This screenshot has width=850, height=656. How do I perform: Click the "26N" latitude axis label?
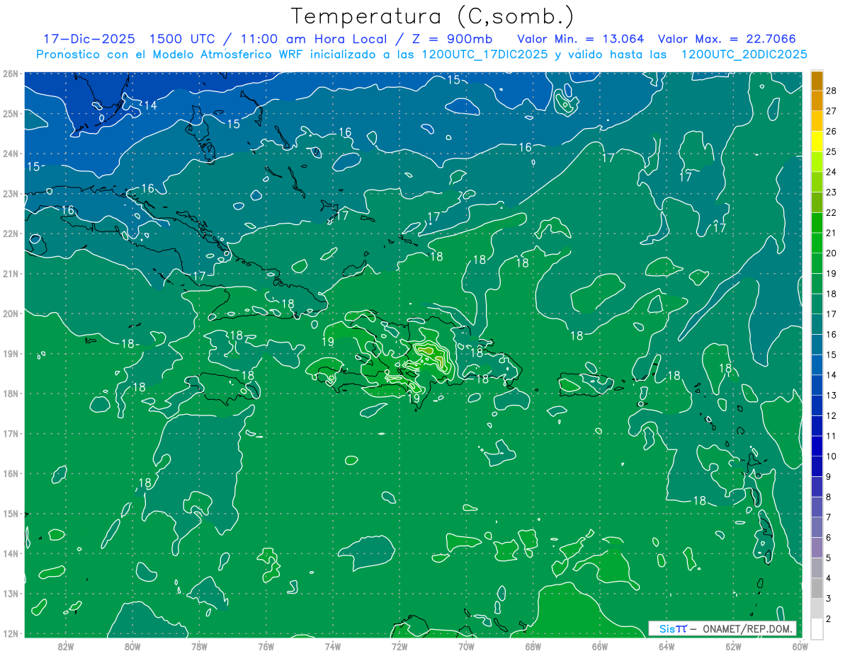point(11,74)
